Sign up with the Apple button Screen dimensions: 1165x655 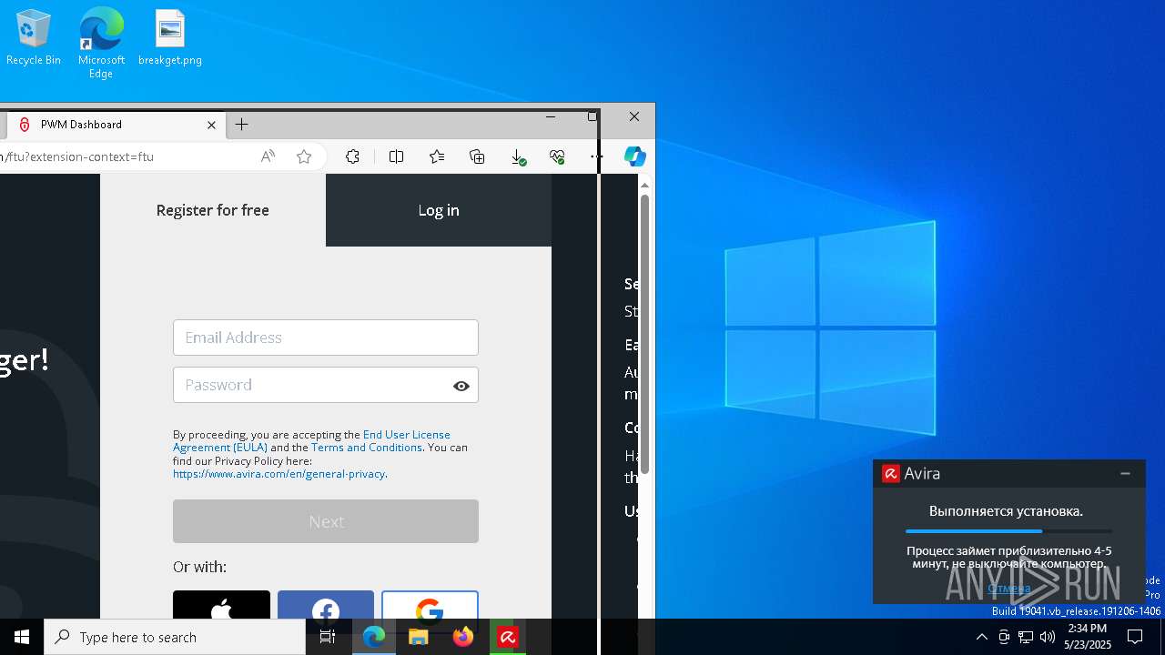pyautogui.click(x=221, y=605)
